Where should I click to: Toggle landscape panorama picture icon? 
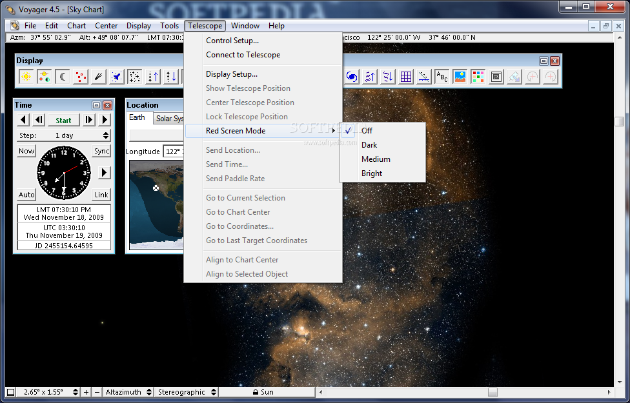460,76
